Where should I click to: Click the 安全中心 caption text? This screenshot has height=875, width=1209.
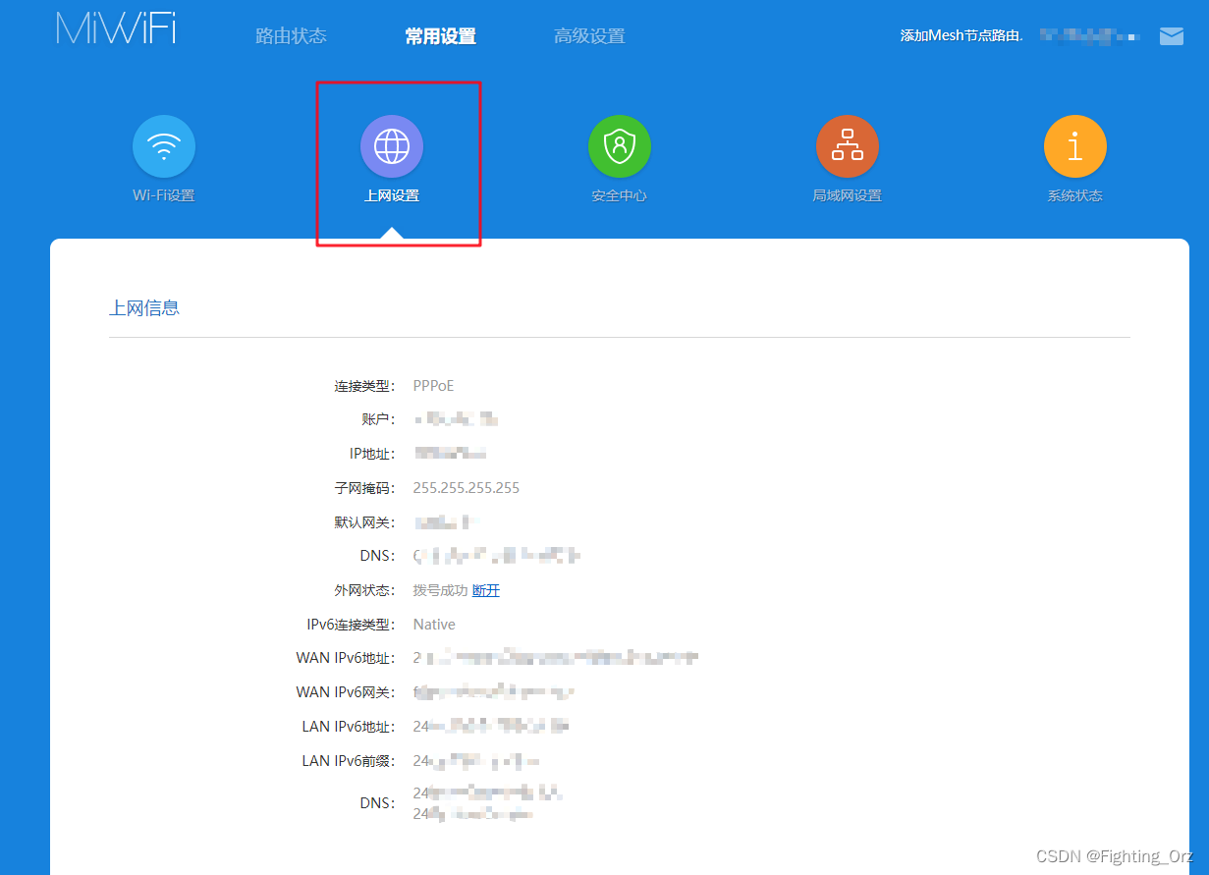point(620,195)
